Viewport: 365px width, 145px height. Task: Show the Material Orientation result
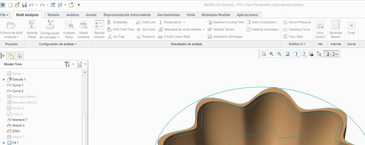coord(262,29)
